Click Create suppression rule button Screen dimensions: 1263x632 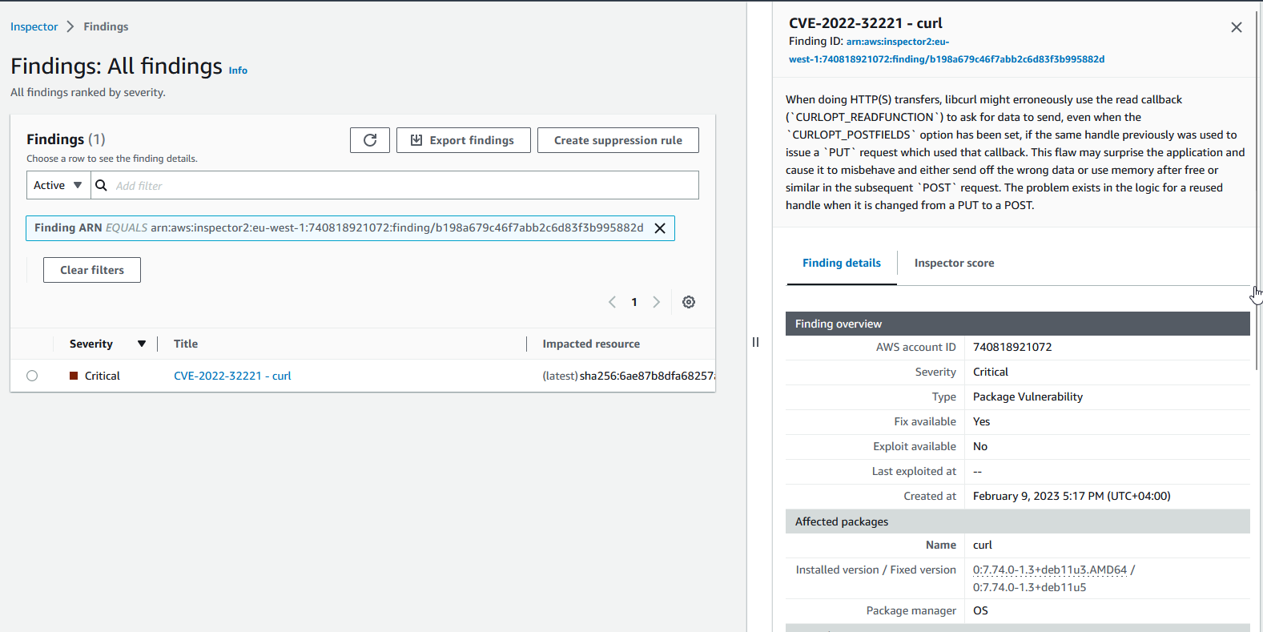tap(618, 140)
